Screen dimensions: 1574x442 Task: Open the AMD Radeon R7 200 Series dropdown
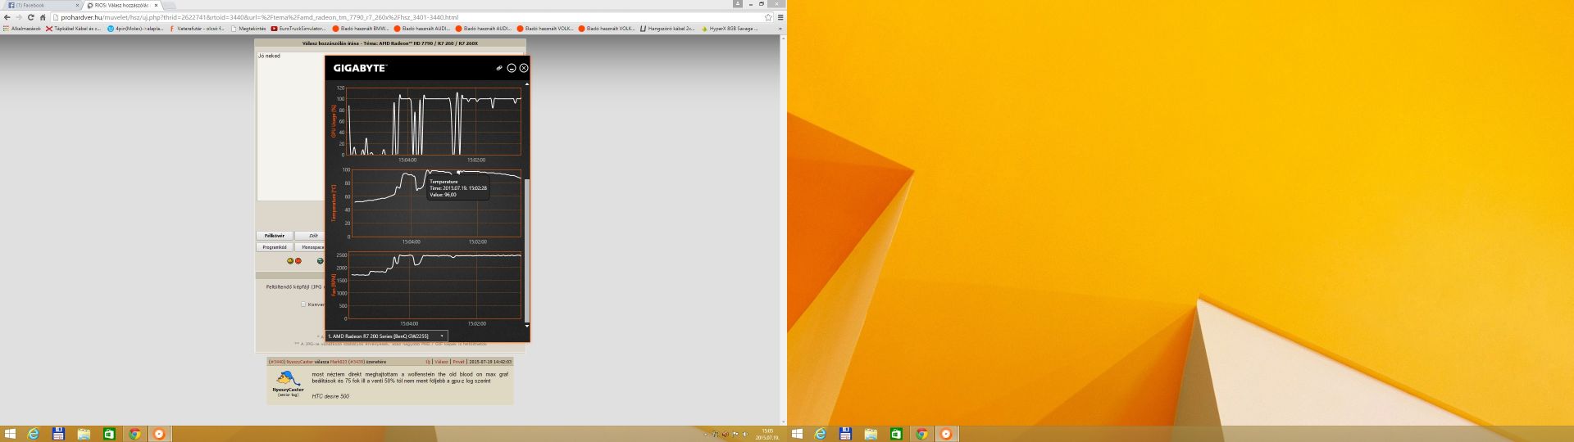386,336
